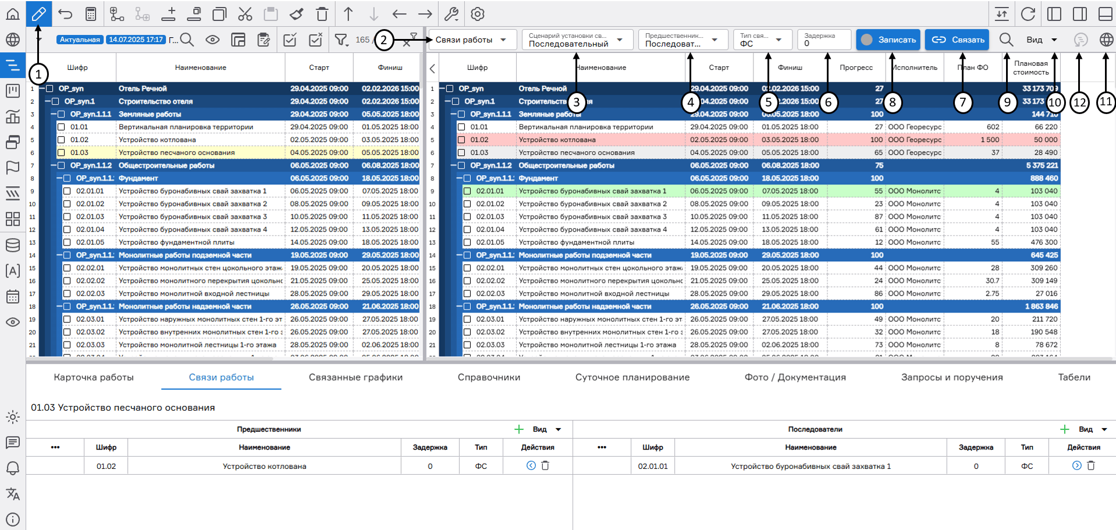Click the trash delete icon in toolbar
1116x530 pixels.
pos(322,14)
